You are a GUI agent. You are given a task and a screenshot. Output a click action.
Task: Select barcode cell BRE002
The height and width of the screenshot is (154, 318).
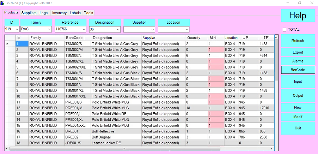click(x=77, y=137)
